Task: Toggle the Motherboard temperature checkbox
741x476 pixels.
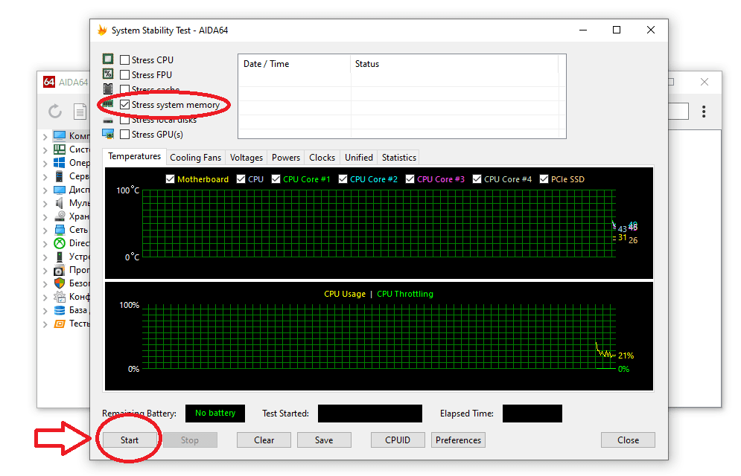Action: click(x=170, y=179)
